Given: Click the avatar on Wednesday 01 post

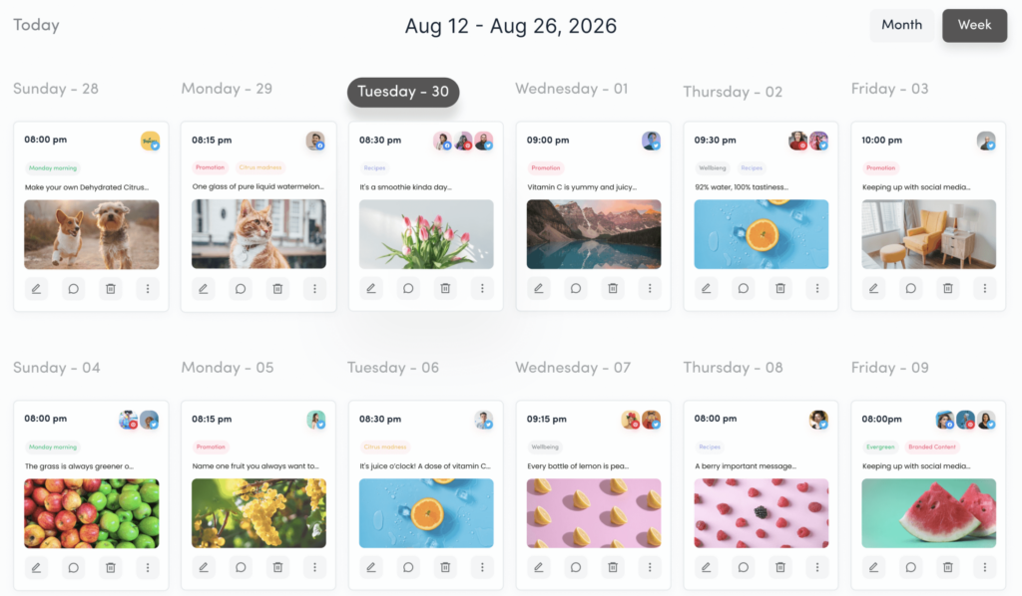Looking at the screenshot, I should (652, 141).
